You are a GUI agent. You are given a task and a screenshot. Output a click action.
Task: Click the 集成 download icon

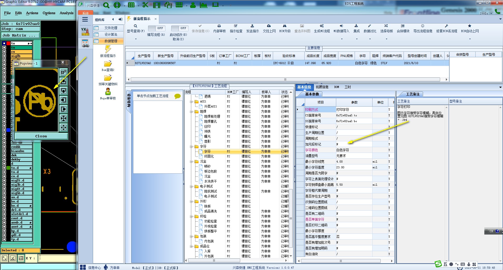pyautogui.click(x=356, y=26)
